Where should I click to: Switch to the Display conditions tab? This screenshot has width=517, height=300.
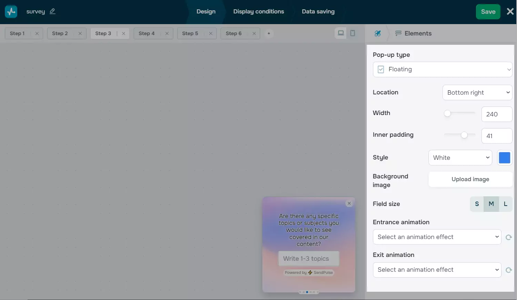[258, 11]
